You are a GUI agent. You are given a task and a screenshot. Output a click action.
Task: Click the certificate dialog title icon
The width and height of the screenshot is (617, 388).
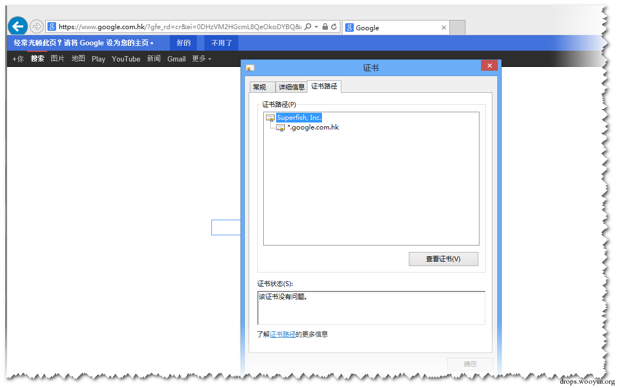[250, 68]
